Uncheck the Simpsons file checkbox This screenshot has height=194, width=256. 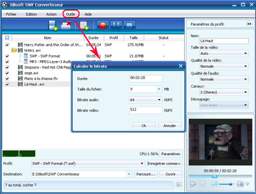(x=7, y=67)
